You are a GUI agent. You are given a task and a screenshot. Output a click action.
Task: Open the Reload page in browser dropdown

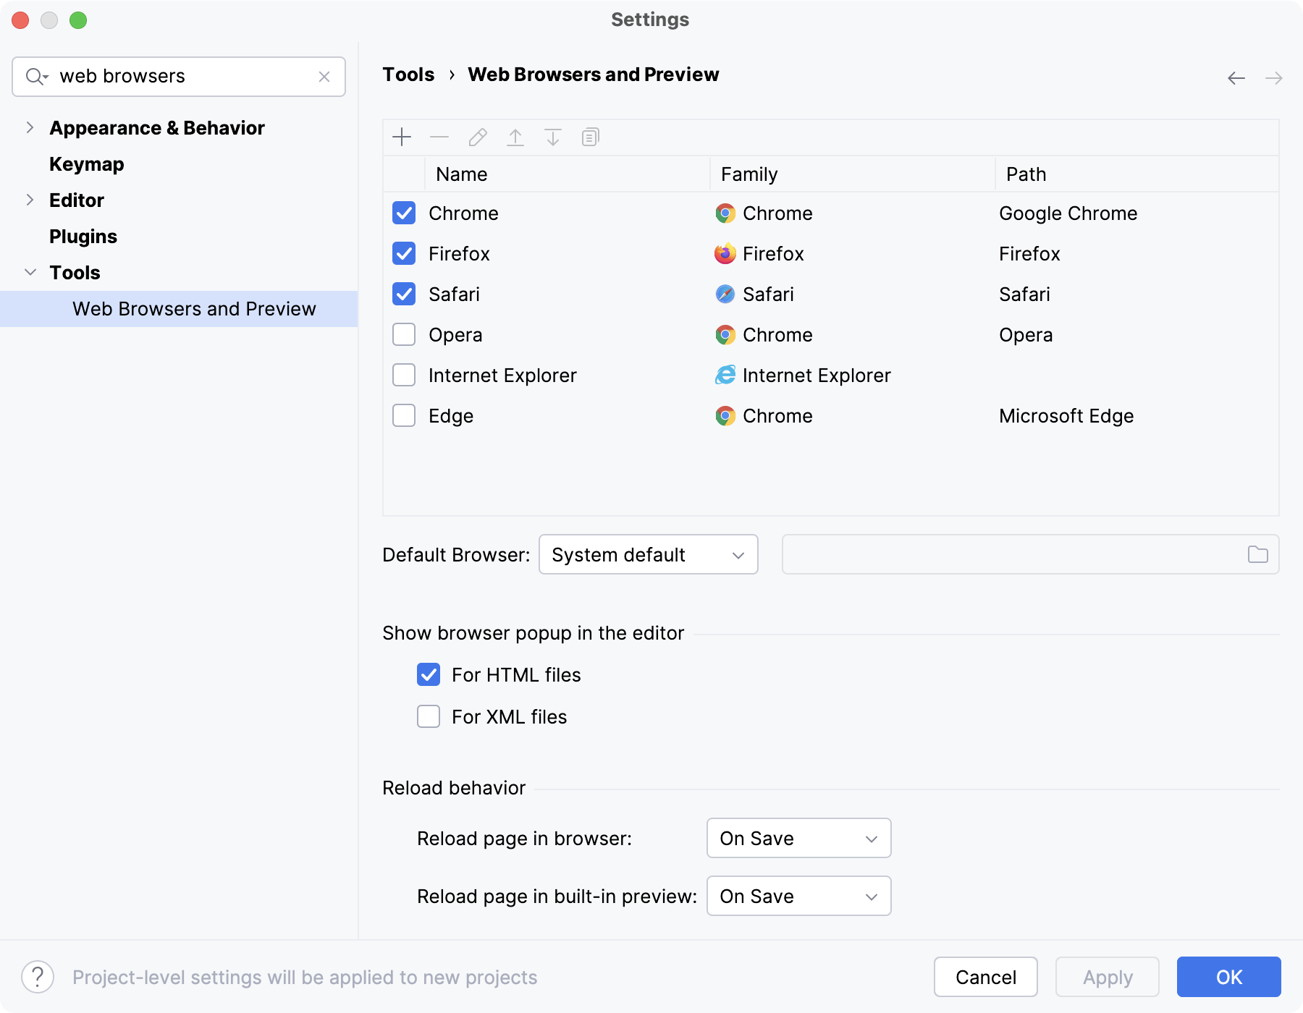point(798,838)
